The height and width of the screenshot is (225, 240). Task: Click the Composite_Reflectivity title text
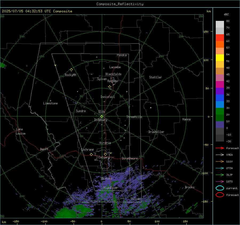(120, 4)
